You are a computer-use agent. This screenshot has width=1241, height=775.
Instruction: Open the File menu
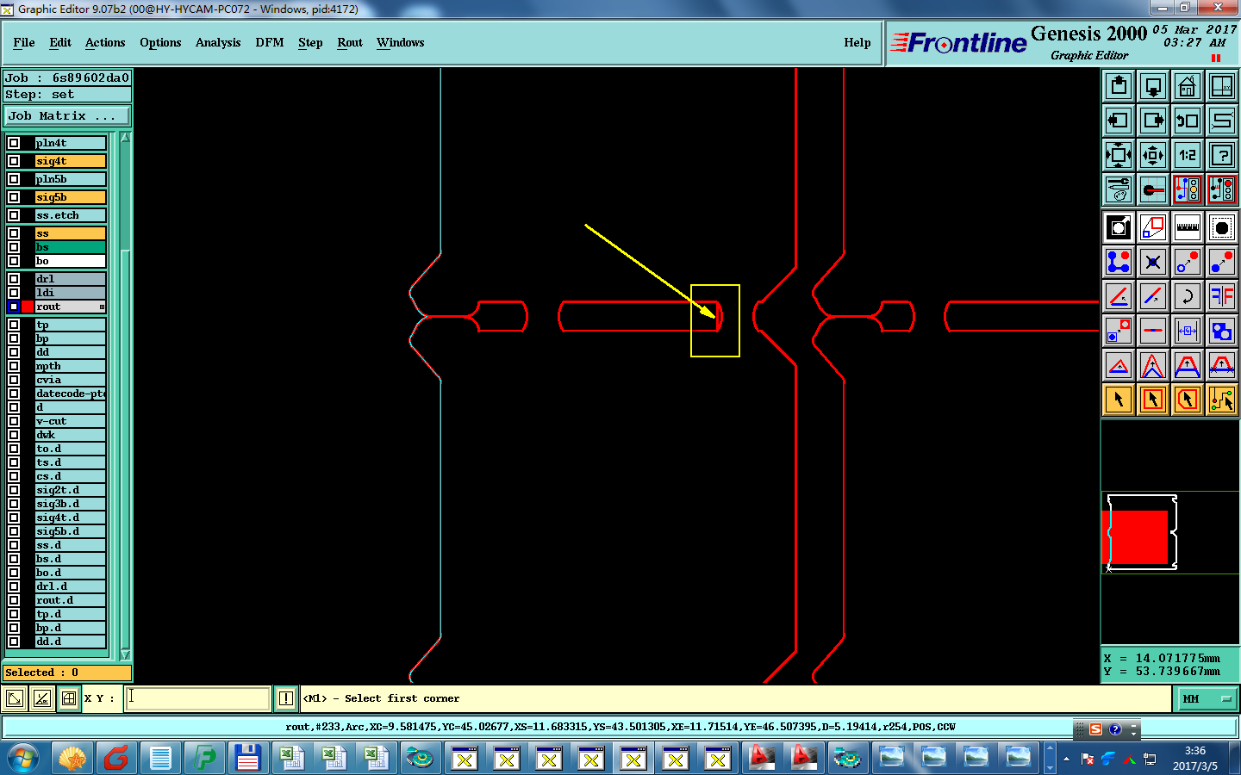pos(24,42)
